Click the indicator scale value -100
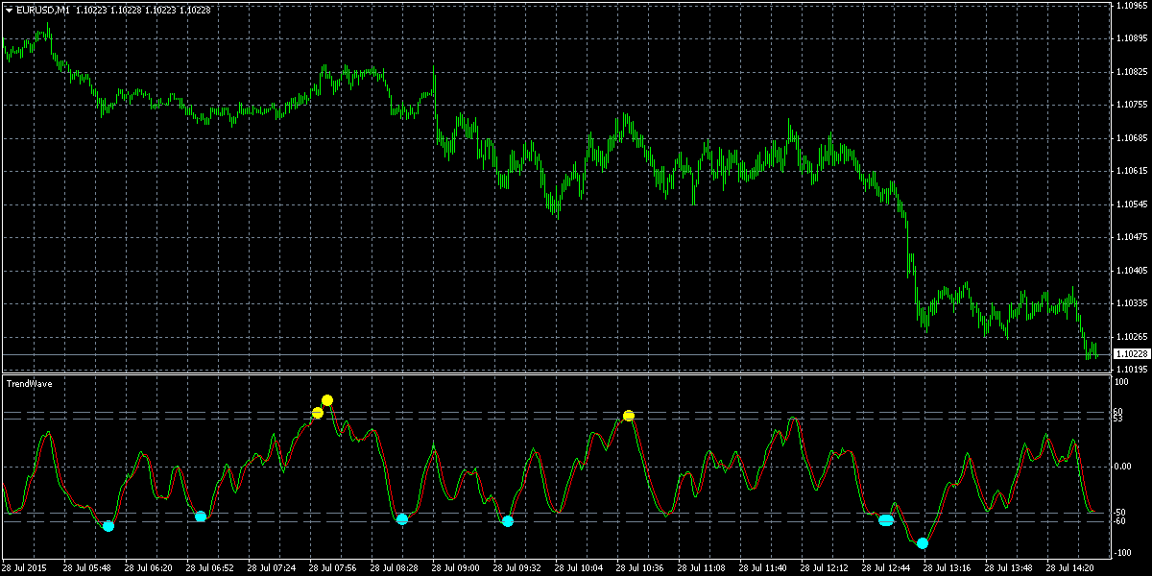1152x576 pixels. [1124, 554]
